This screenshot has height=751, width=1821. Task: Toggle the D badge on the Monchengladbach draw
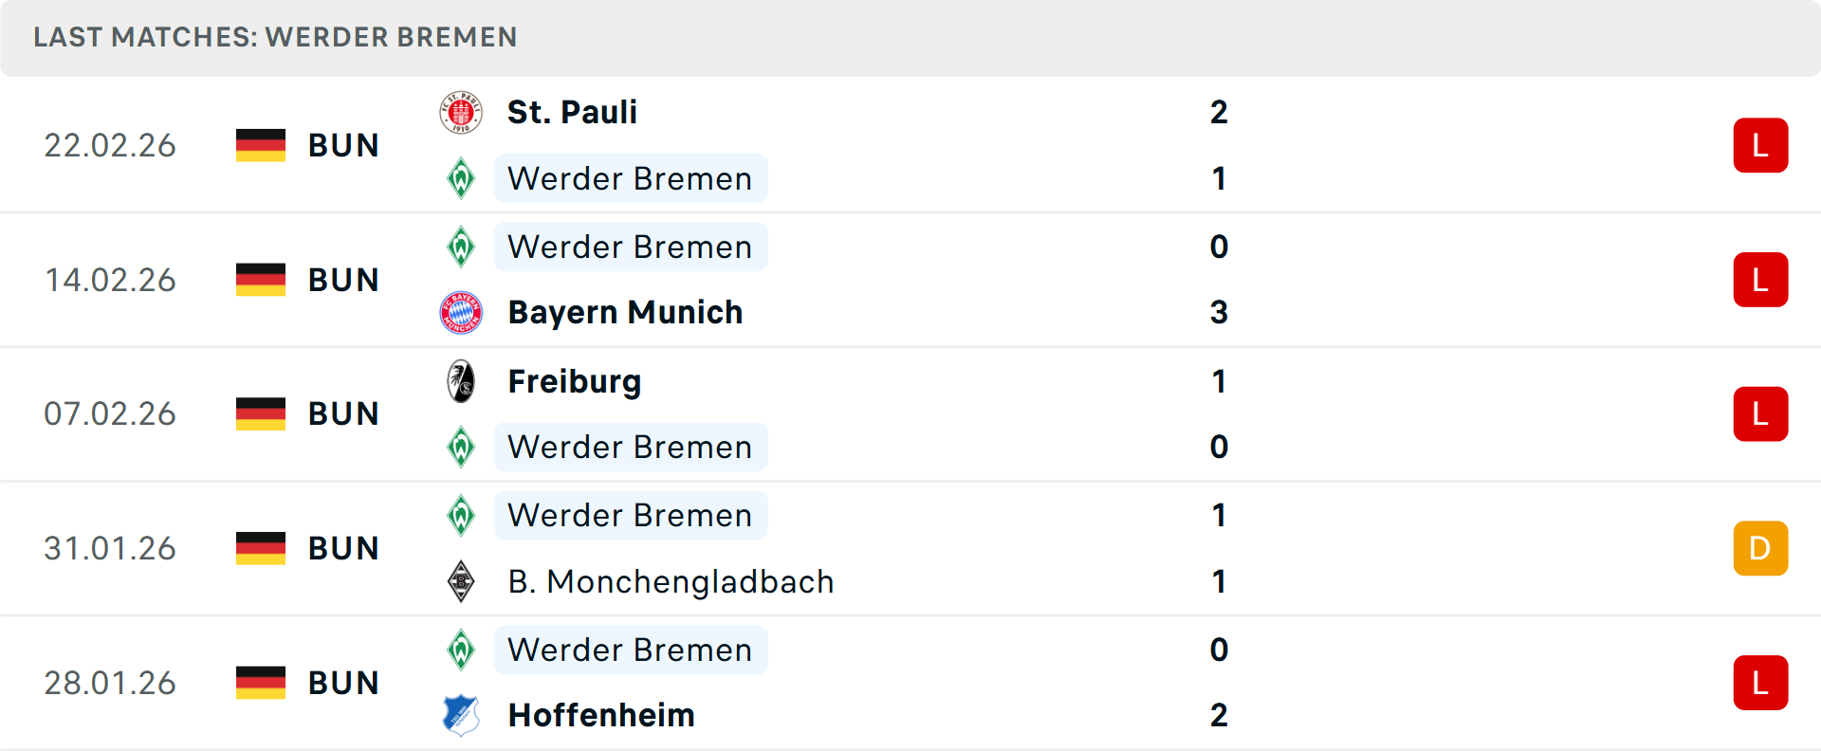(x=1760, y=548)
